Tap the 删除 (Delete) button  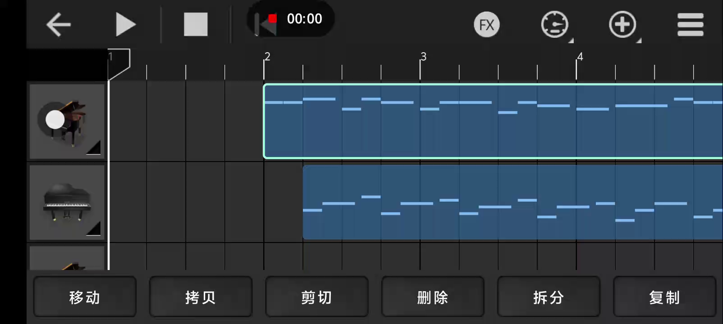point(433,297)
